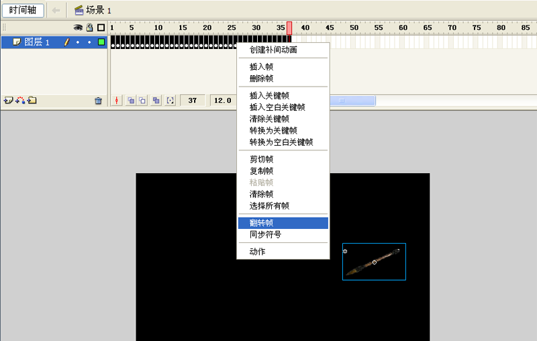Select the 图层 1 layer row
Image resolution: width=537 pixels, height=341 pixels.
pos(54,42)
